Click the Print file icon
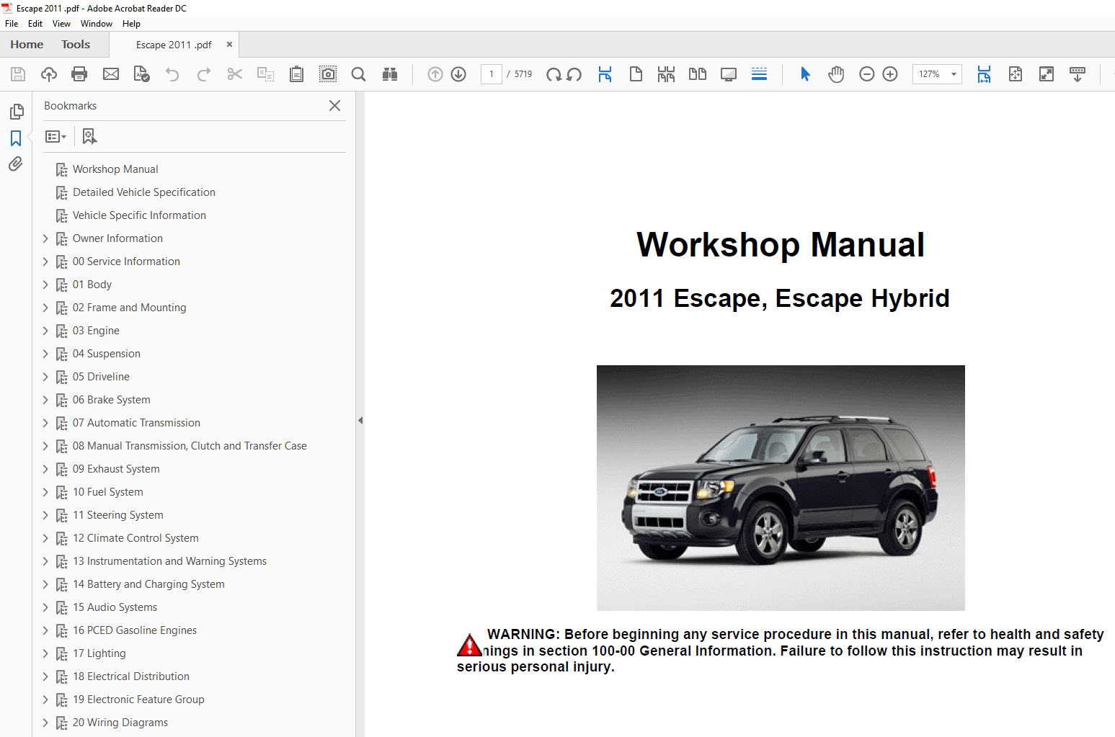Screen dimensions: 1115x737 click(x=79, y=74)
